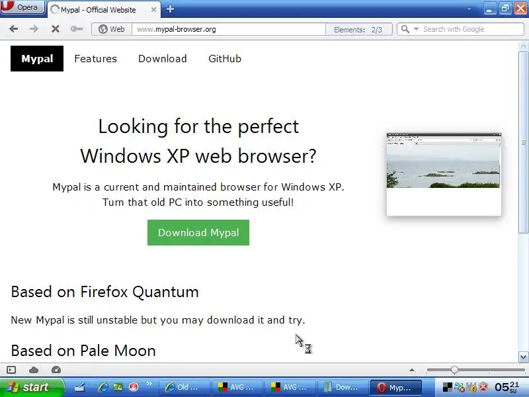Click the black-white tray icon
The width and height of the screenshot is (529, 397).
pyautogui.click(x=448, y=387)
